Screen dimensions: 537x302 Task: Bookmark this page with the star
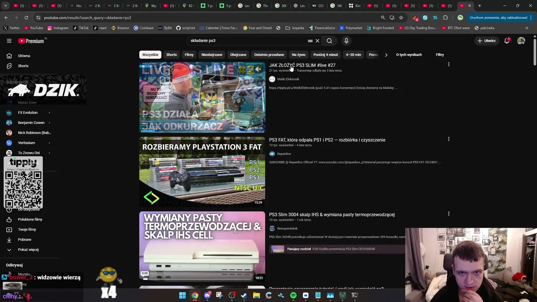coord(401,18)
